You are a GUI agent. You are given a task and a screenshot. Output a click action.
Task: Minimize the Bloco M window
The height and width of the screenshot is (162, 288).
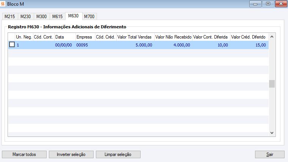(x=255, y=4)
